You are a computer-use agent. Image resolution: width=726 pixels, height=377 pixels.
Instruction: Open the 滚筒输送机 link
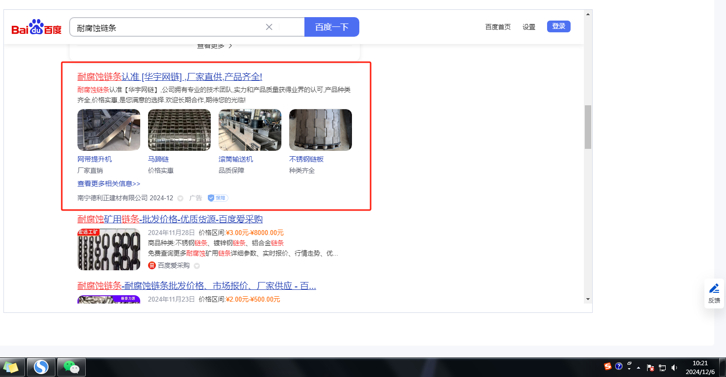pyautogui.click(x=236, y=159)
